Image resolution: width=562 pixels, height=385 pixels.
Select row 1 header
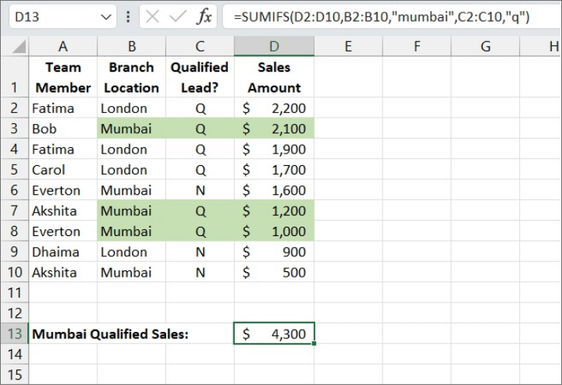(x=14, y=77)
